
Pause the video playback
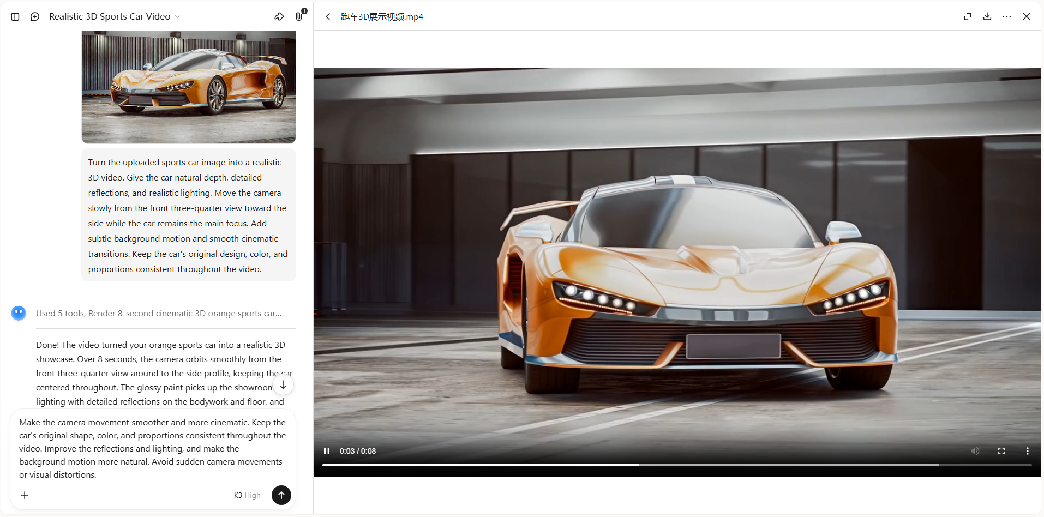tap(327, 451)
